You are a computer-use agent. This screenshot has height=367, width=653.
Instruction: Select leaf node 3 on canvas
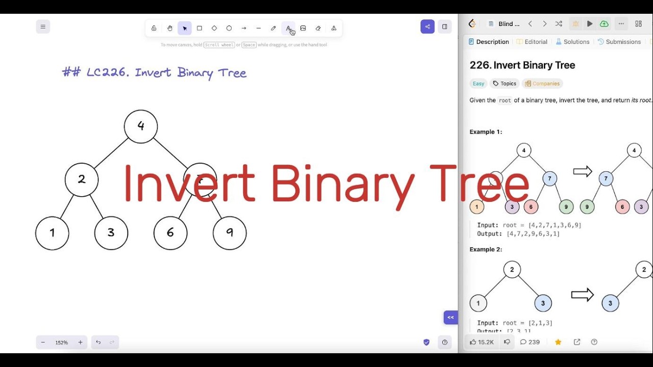pos(111,233)
